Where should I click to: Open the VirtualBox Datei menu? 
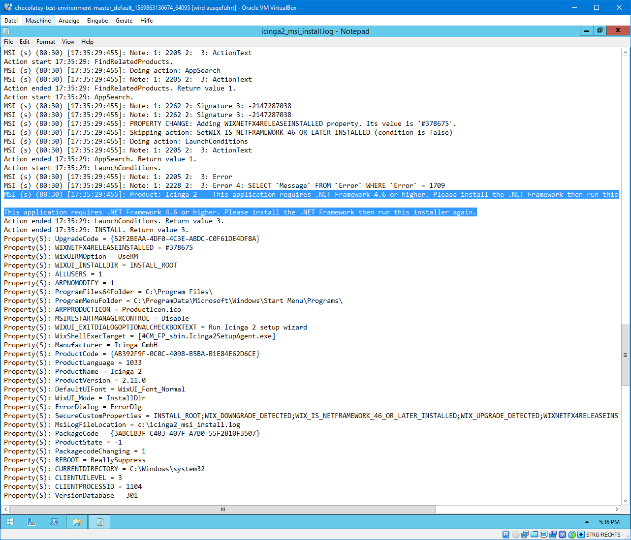coord(11,21)
